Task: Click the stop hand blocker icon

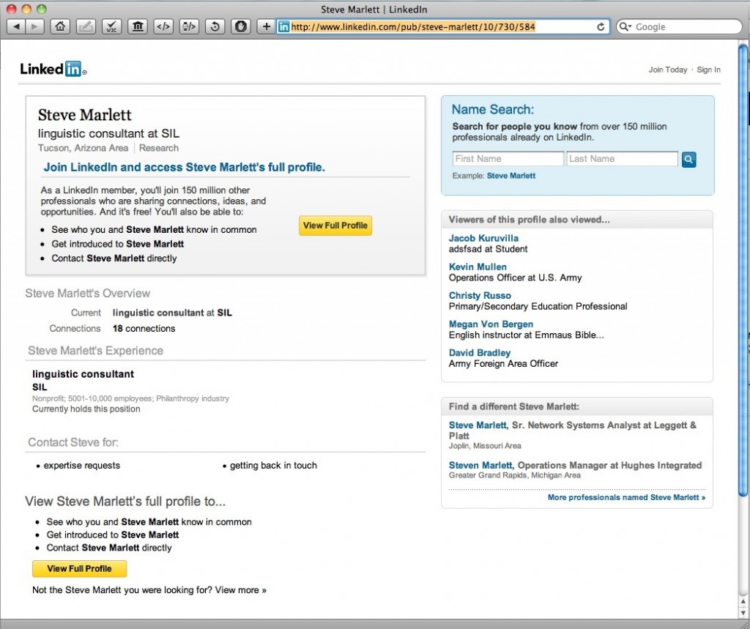Action: (x=241, y=26)
